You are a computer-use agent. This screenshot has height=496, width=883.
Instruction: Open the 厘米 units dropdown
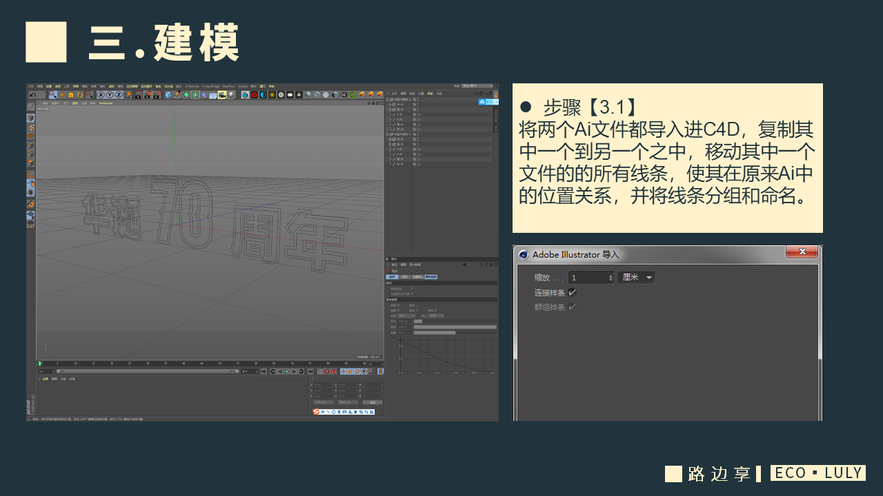tap(637, 278)
